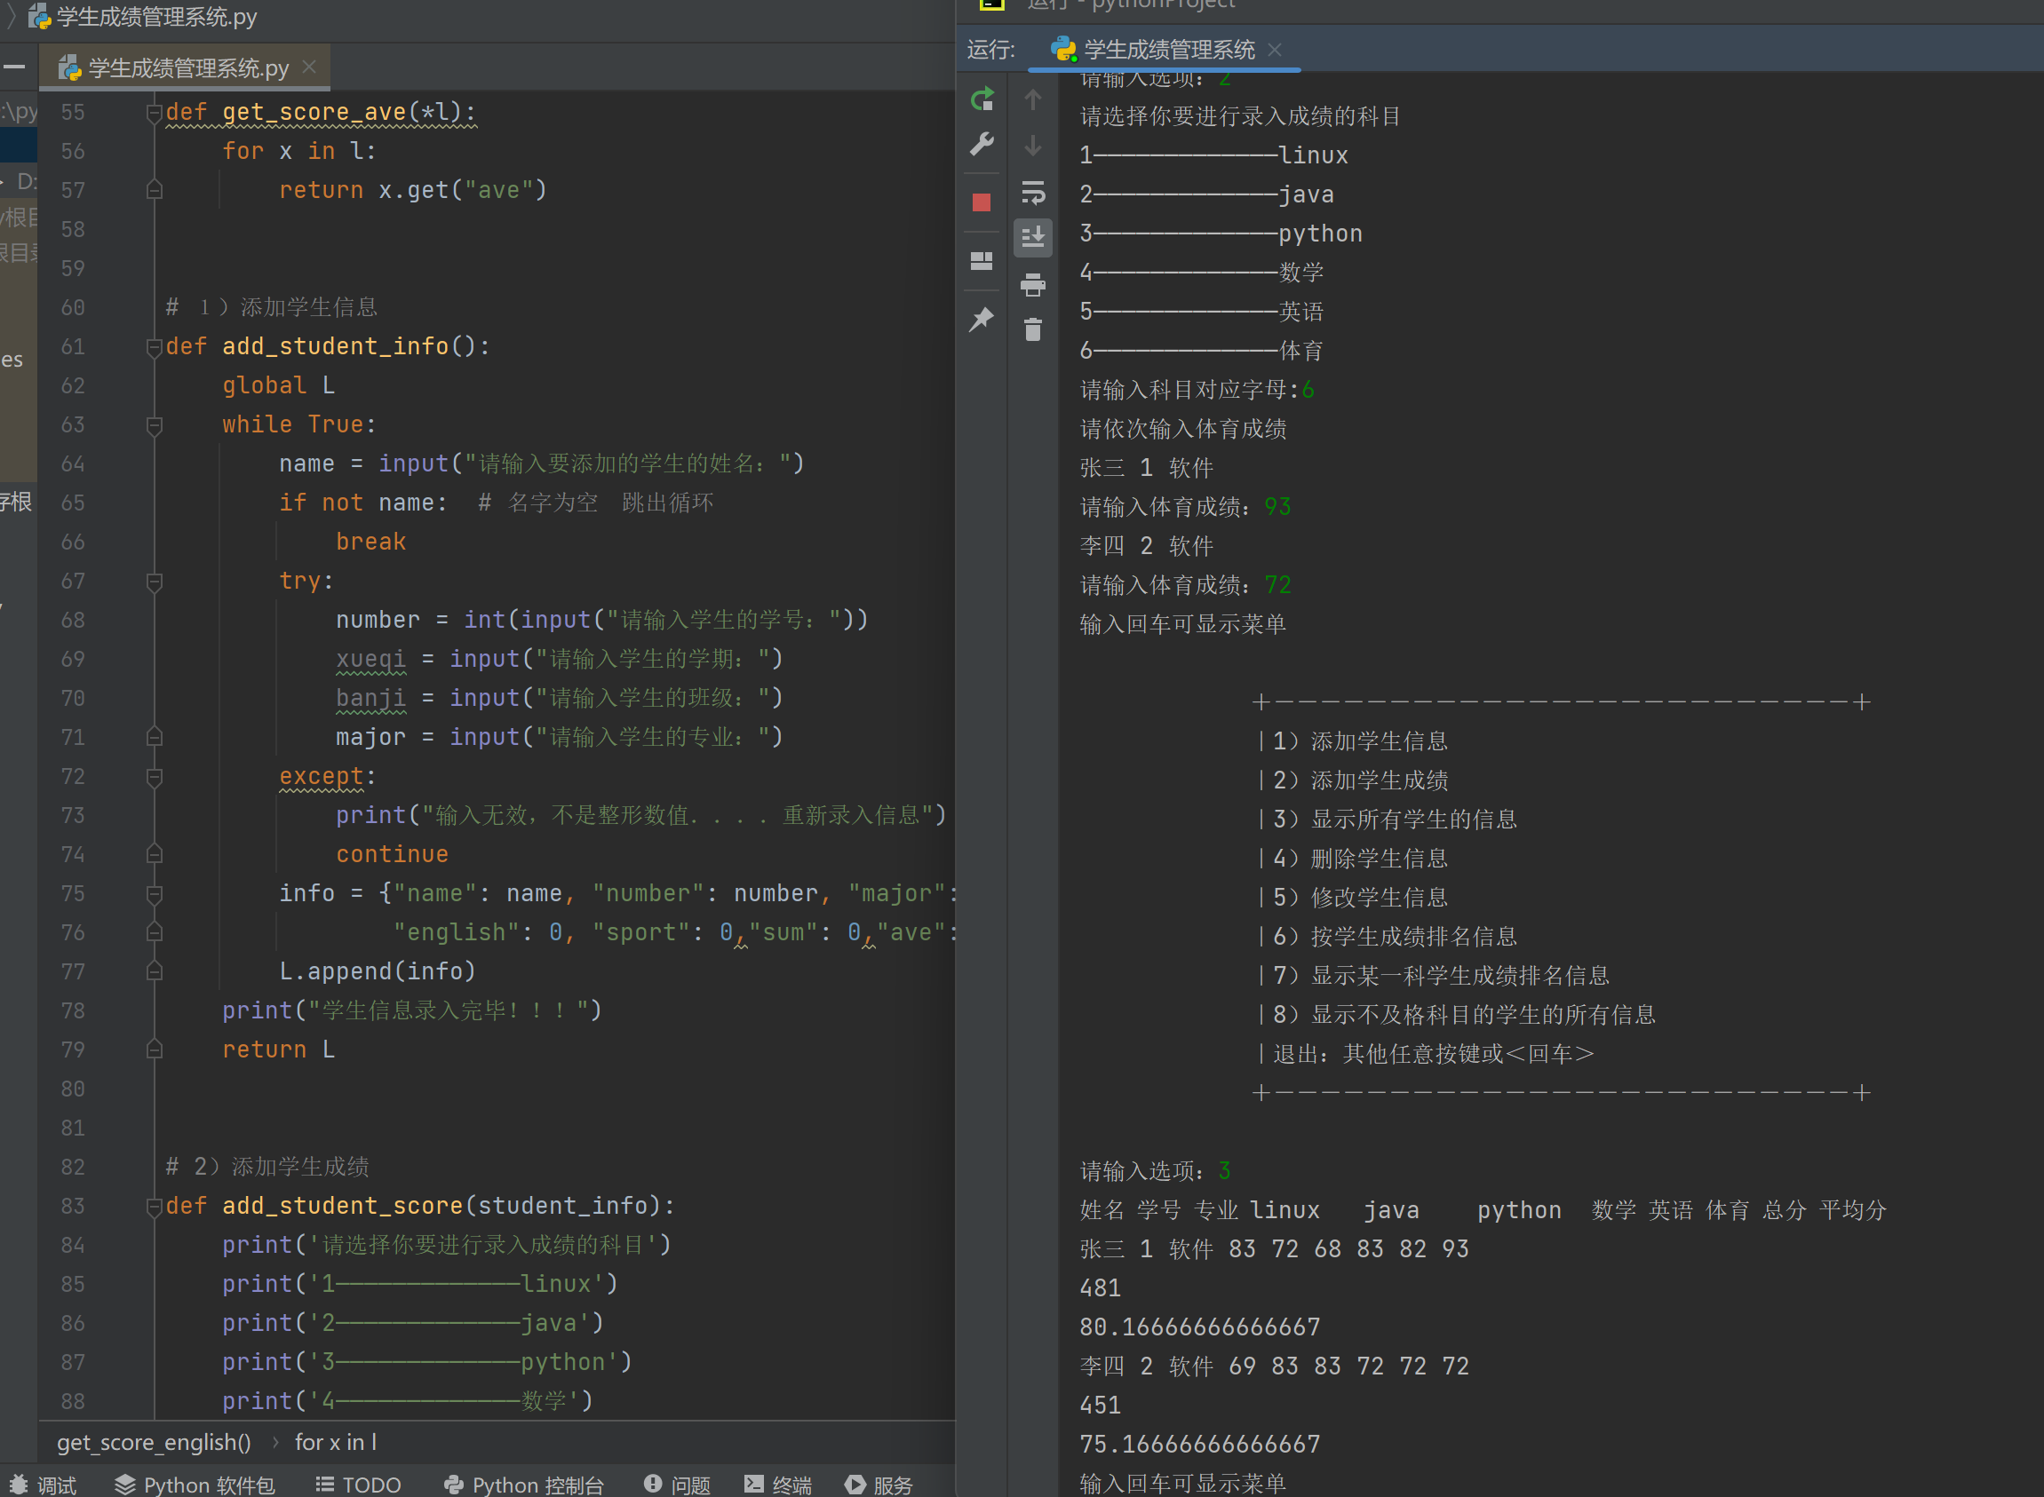
Task: Click fold end marker at line 57
Action: point(154,190)
